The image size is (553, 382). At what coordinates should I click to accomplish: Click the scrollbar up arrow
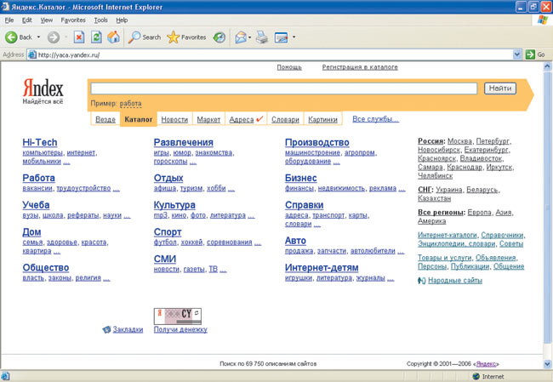point(547,66)
